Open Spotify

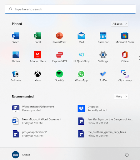point(59,76)
